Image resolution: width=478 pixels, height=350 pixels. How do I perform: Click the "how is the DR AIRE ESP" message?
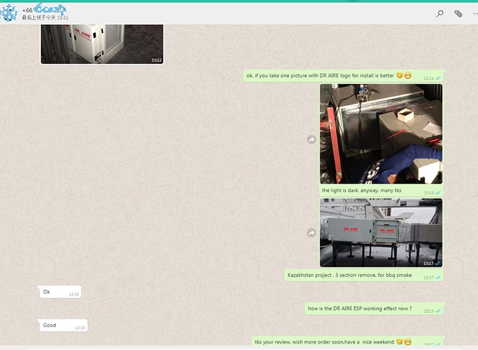[360, 309]
